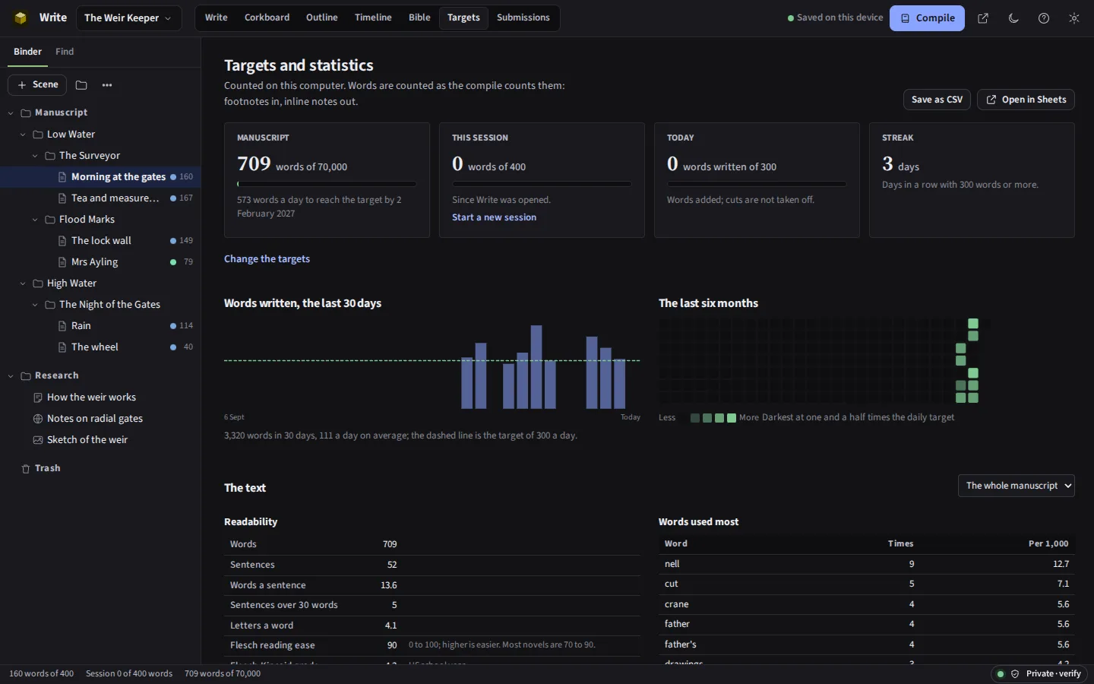Screen dimensions: 1094x684
Task: Select the 'Tea and measure…' scene
Action: click(x=100, y=198)
